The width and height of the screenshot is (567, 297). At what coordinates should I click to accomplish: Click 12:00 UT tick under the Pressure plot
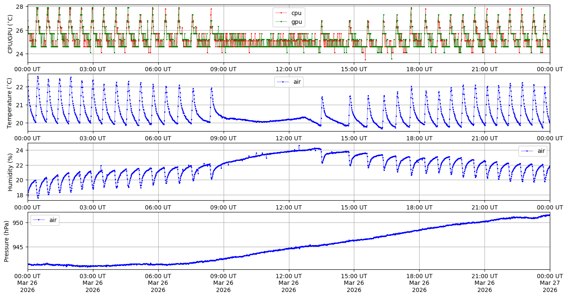289,276
